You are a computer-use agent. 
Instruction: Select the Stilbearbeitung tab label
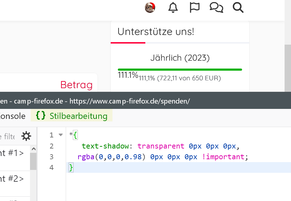tap(79, 116)
